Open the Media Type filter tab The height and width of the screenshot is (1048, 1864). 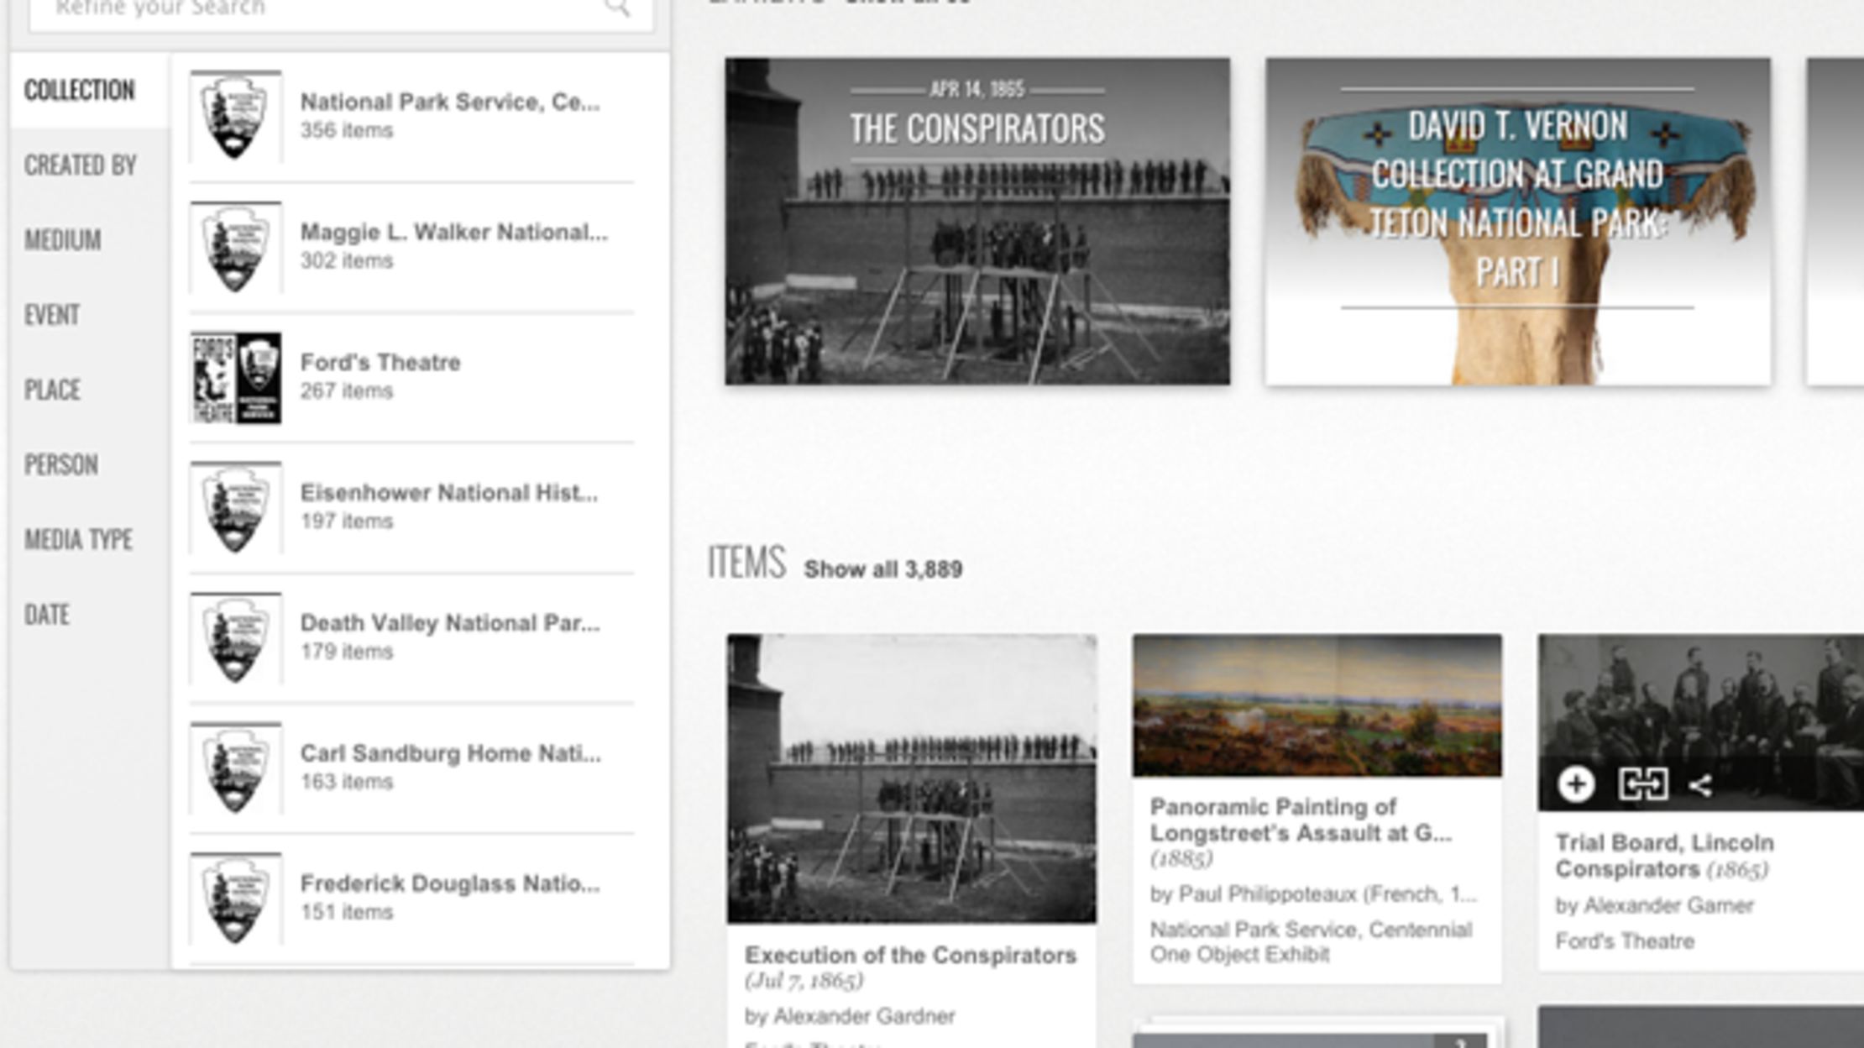point(78,539)
